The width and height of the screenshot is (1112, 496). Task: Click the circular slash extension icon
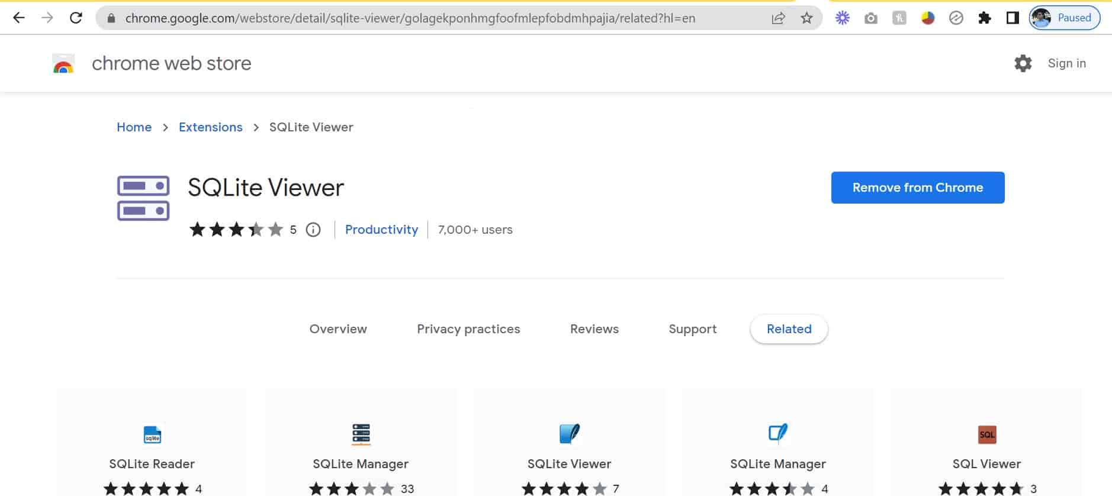[956, 18]
